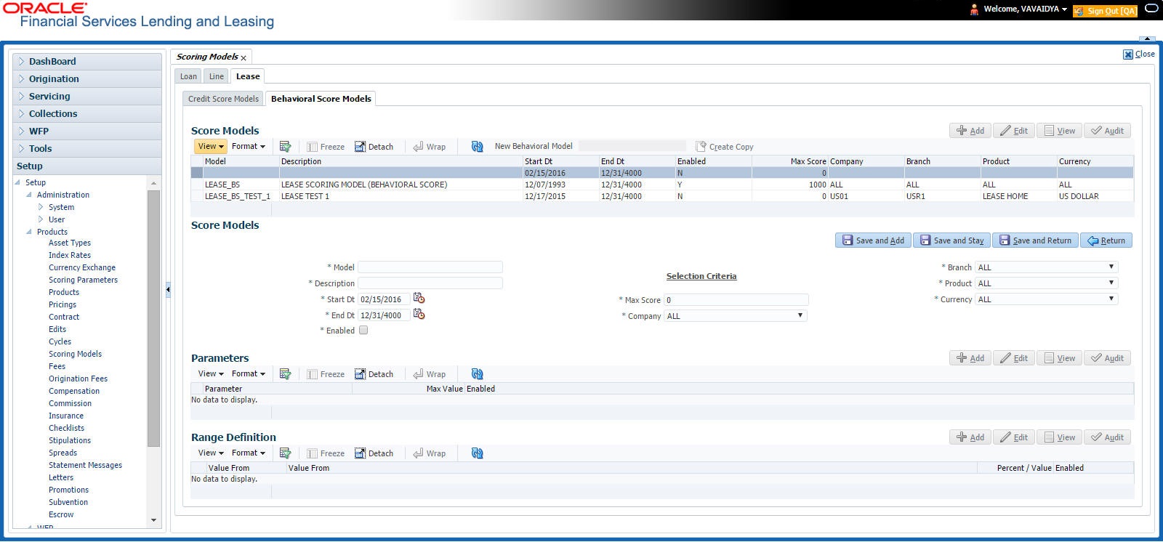Image resolution: width=1163 pixels, height=542 pixels.
Task: Open Scoring Parameters in the Setup tree
Action: tap(83, 280)
